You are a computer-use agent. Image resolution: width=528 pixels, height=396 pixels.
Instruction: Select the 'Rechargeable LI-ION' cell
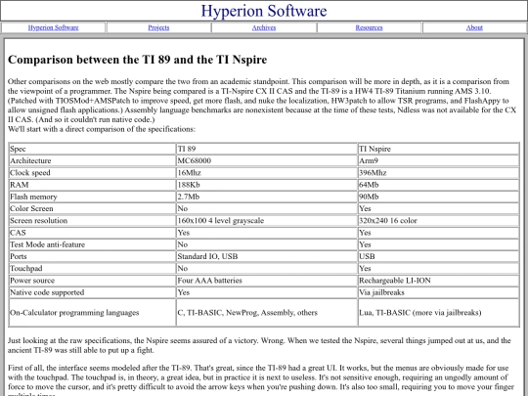tap(438, 281)
